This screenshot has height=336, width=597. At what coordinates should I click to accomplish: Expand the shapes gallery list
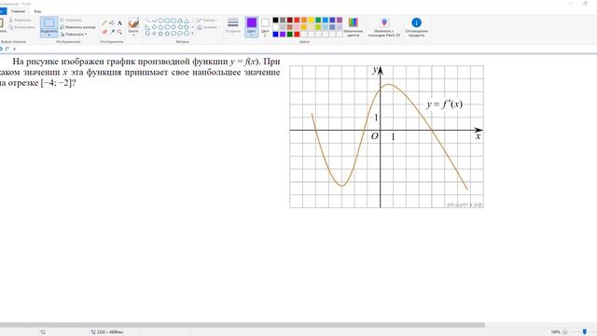pyautogui.click(x=192, y=34)
